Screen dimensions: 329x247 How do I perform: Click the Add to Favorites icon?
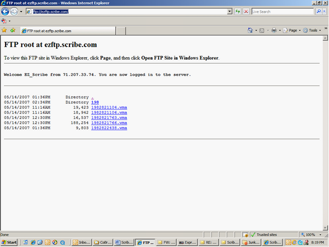tap(13, 30)
